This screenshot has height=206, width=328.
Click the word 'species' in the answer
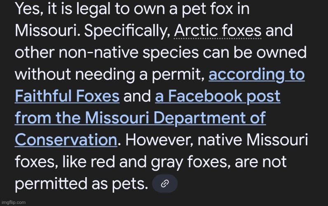(x=171, y=52)
